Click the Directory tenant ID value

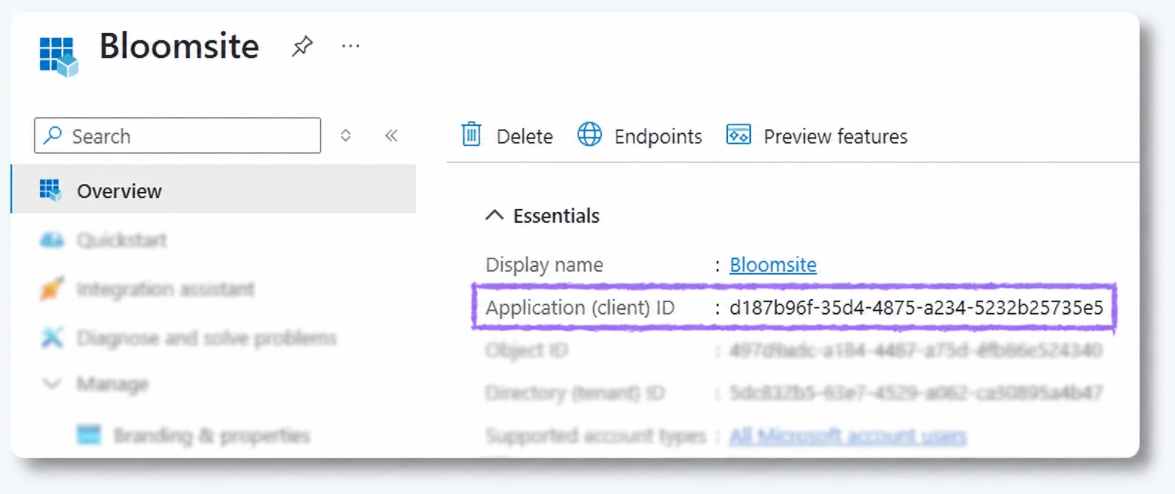[915, 393]
